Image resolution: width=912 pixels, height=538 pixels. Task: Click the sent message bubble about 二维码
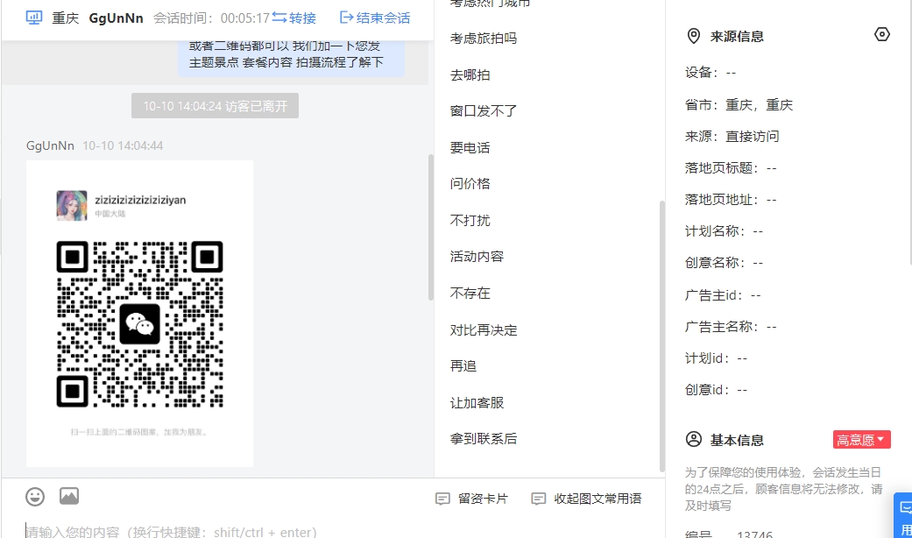(x=291, y=57)
